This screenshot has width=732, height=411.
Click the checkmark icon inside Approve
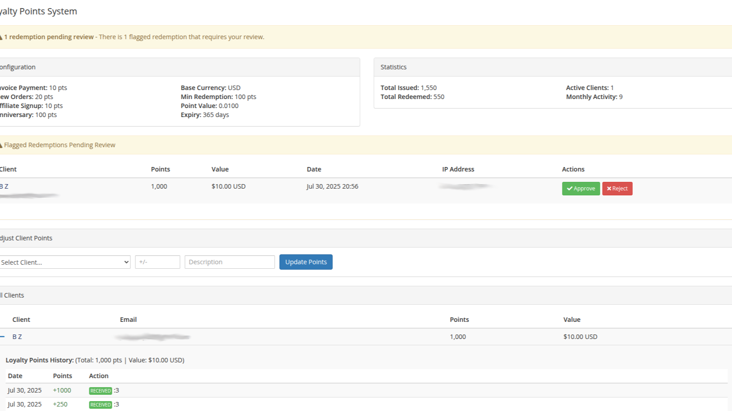[570, 189]
